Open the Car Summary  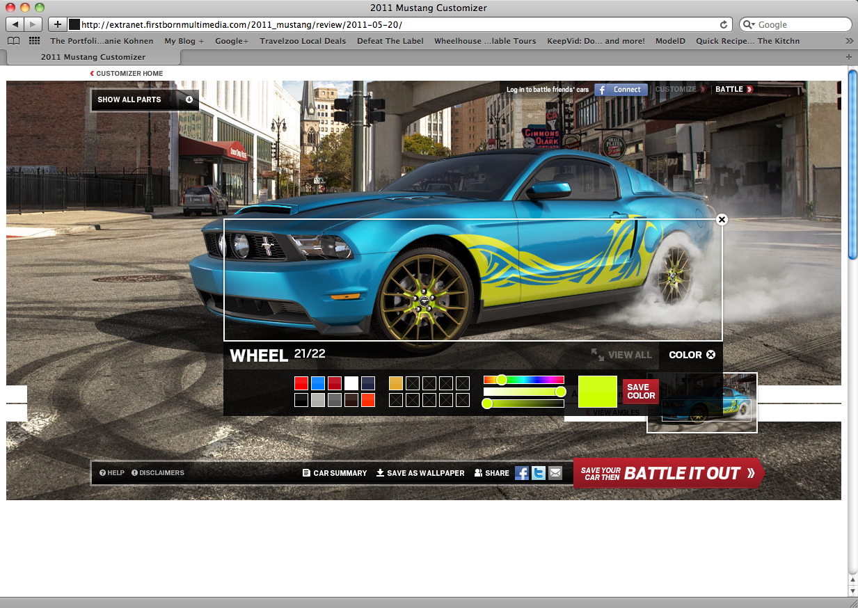coord(335,473)
